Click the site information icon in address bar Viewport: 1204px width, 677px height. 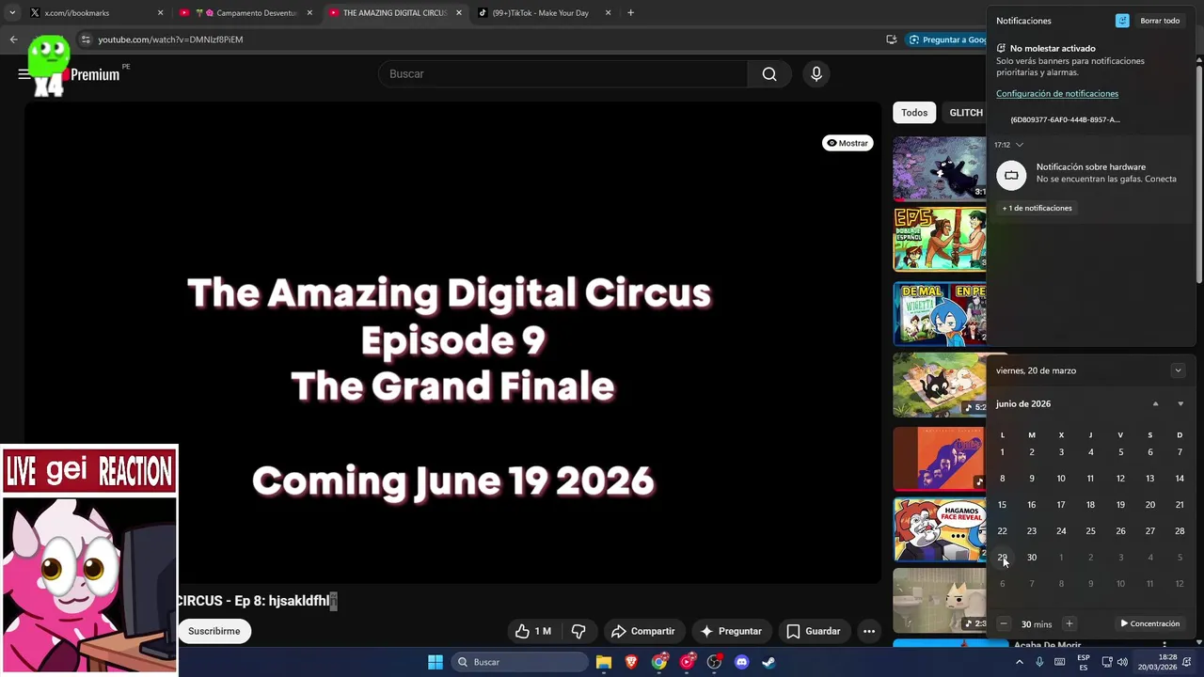86,39
